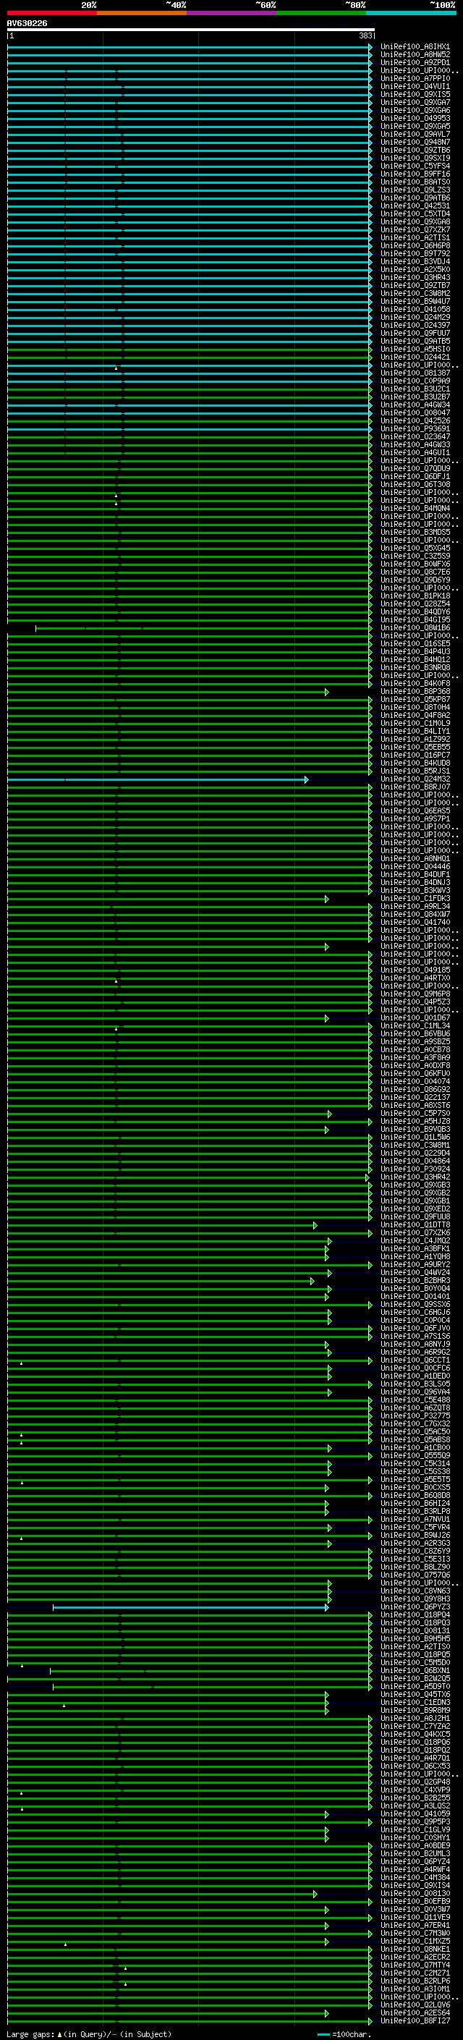Click the query end position 383

click(365, 35)
